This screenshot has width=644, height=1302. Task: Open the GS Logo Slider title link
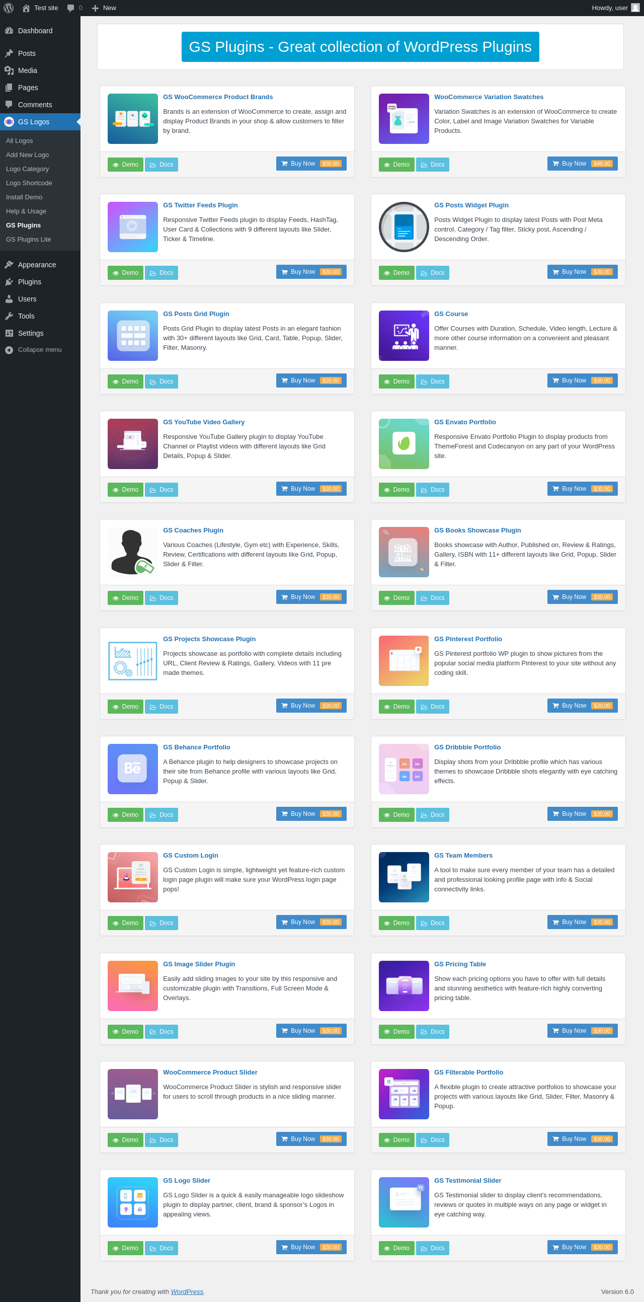(186, 1180)
